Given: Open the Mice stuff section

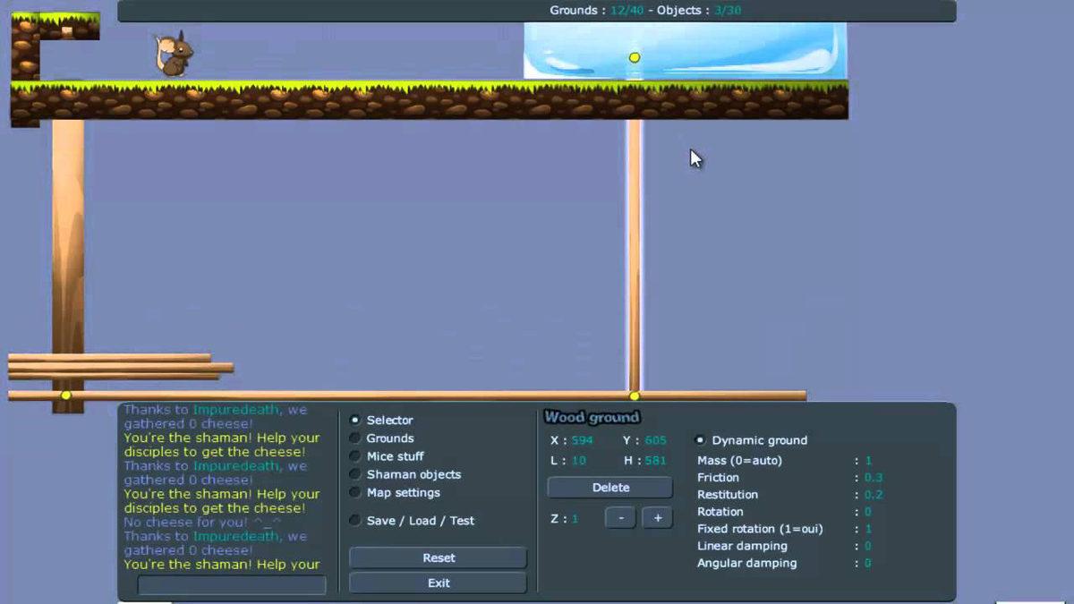Looking at the screenshot, I should 355,456.
